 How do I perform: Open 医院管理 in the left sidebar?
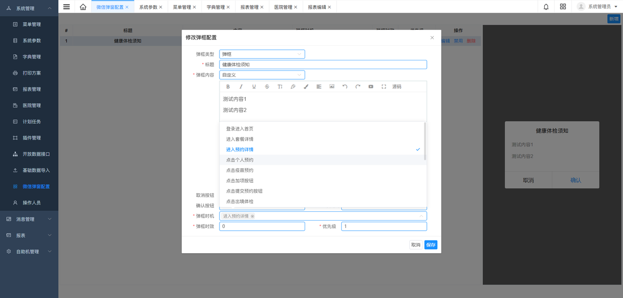[x=32, y=105]
